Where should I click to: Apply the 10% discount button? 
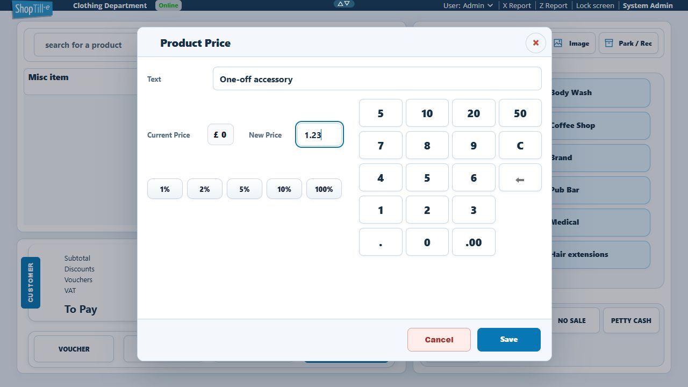[x=284, y=189]
